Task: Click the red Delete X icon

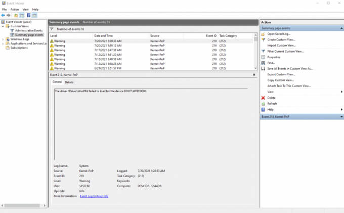Action: coord(263,98)
